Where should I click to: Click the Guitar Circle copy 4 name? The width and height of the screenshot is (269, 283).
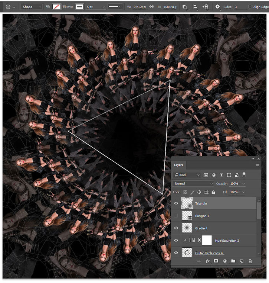[209, 253]
